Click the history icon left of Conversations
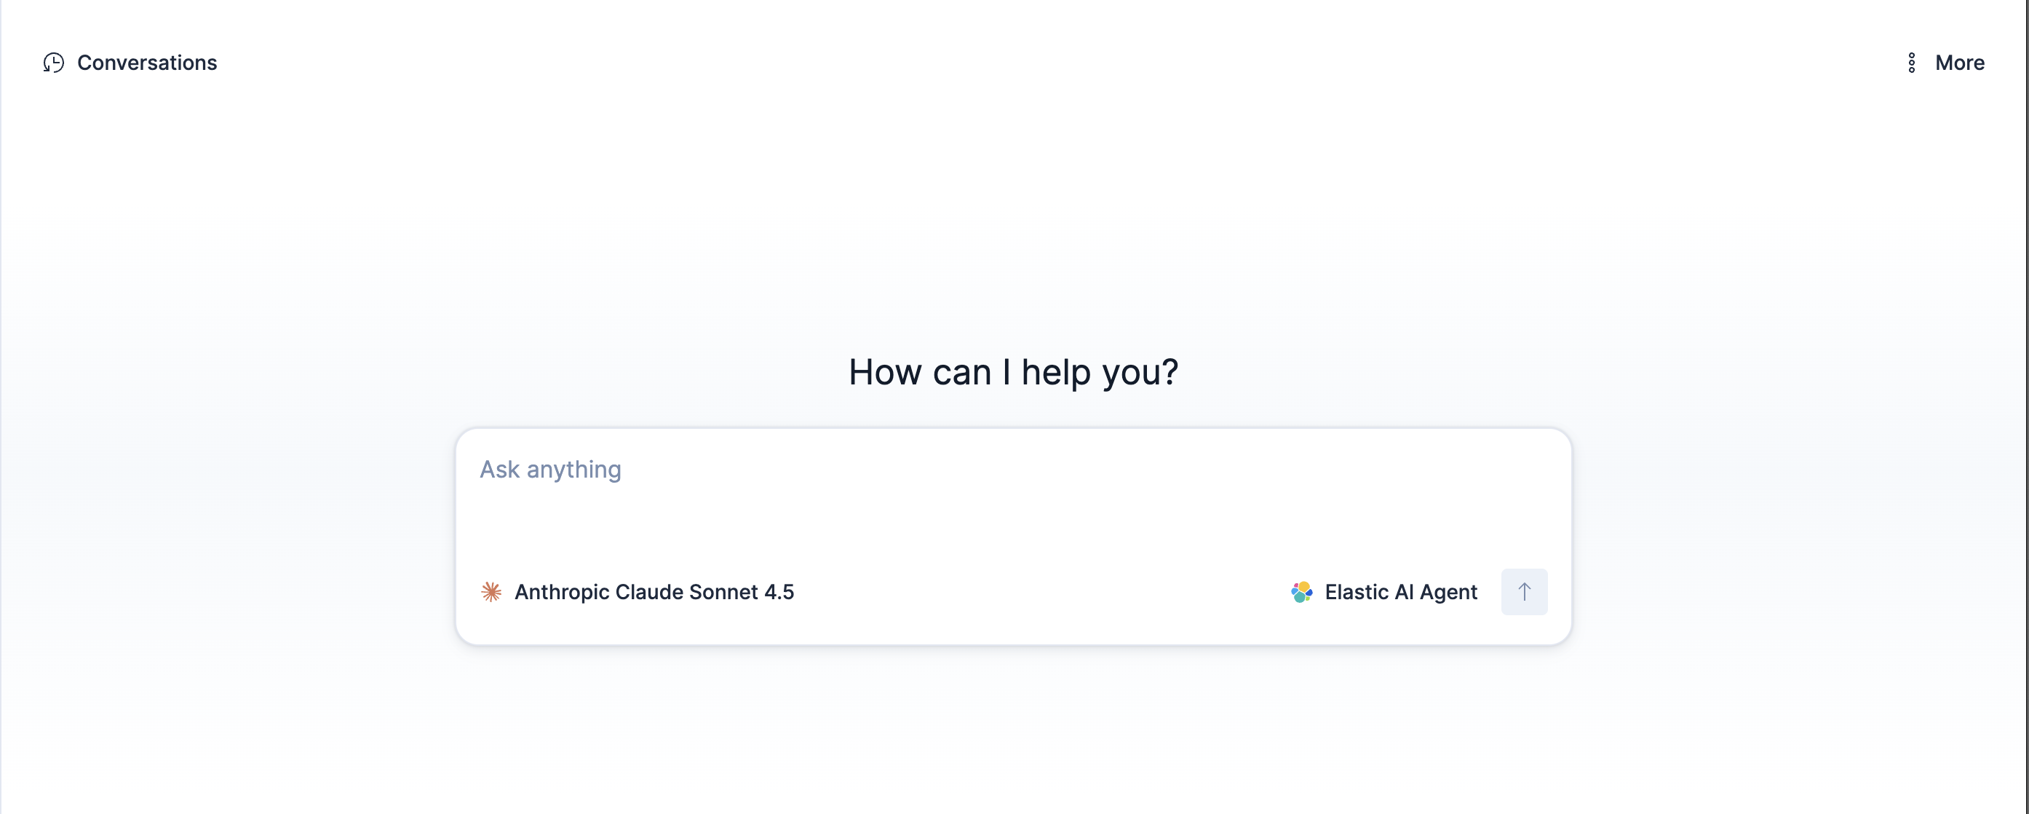Viewport: 2029px width, 814px height. [x=53, y=63]
